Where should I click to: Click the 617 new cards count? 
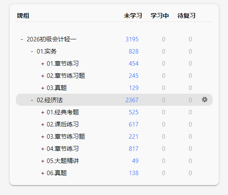[x=134, y=124]
